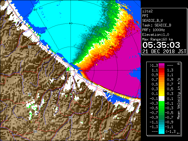Click the 40 km ring label south of center
This screenshot has width=188, height=141.
pyautogui.click(x=70, y=117)
